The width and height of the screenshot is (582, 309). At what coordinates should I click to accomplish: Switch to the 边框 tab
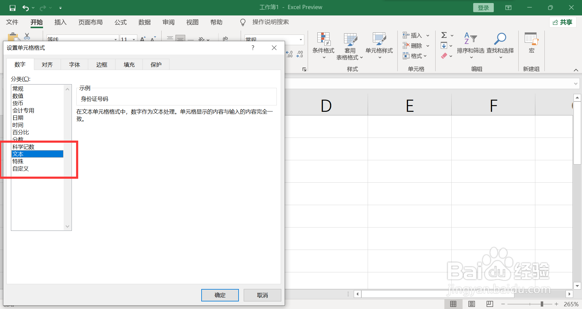coord(102,64)
